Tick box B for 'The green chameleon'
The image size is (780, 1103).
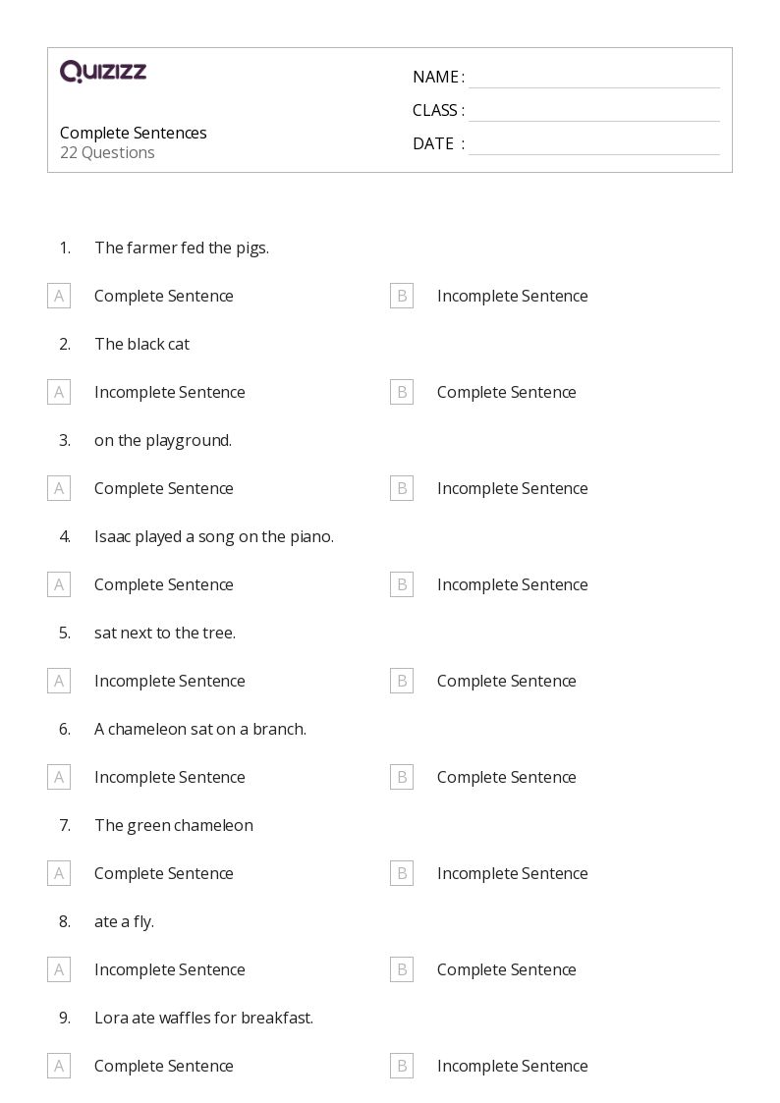402,873
